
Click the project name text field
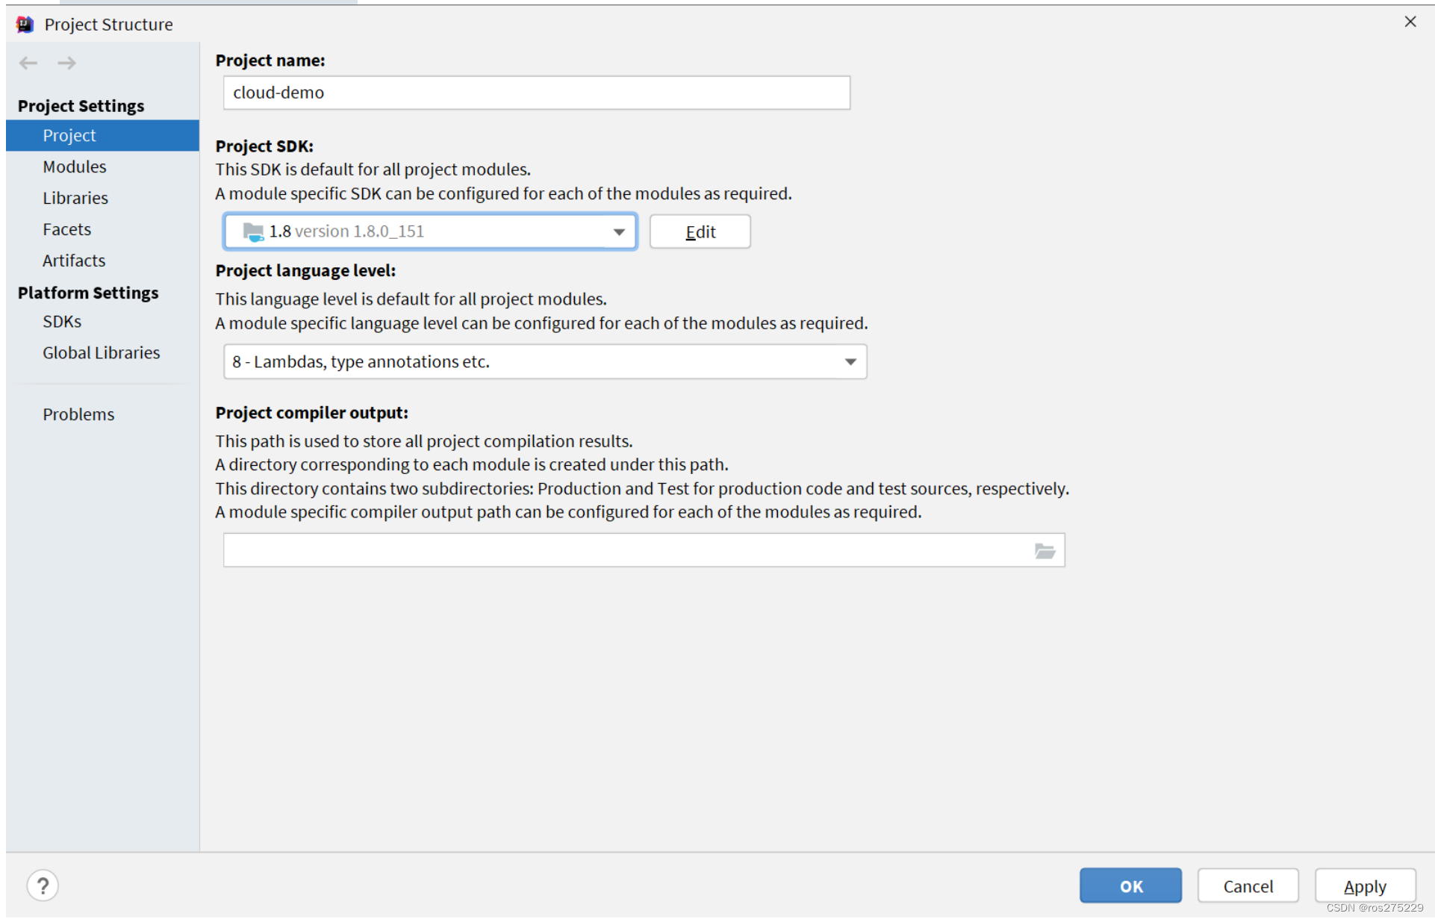point(536,93)
